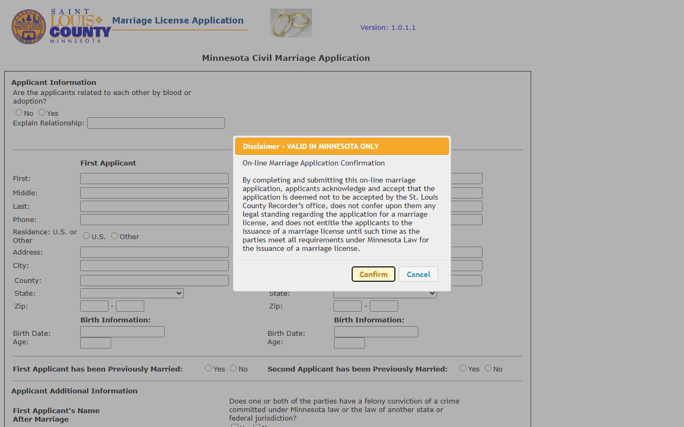The image size is (684, 427).
Task: Select No for Second Applicant previously married
Action: [x=488, y=368]
